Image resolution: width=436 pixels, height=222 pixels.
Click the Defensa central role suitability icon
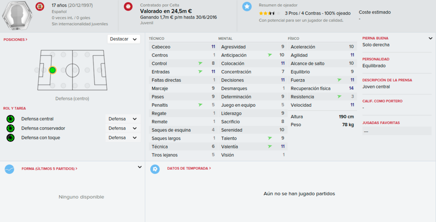[11, 119]
